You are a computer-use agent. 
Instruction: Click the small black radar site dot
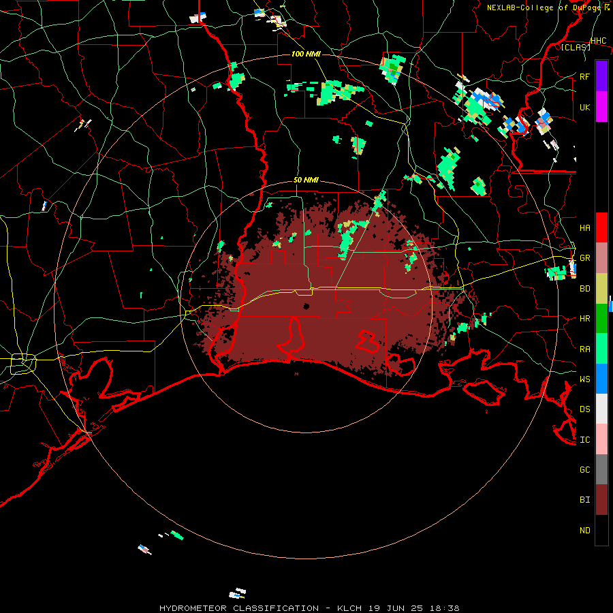[306, 306]
